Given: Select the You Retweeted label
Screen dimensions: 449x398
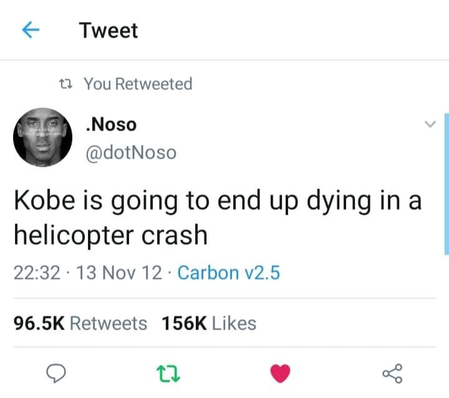Looking at the screenshot, I should 138,84.
